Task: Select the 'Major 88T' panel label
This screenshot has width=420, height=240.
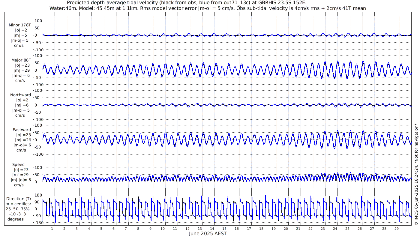Action: pos(20,60)
